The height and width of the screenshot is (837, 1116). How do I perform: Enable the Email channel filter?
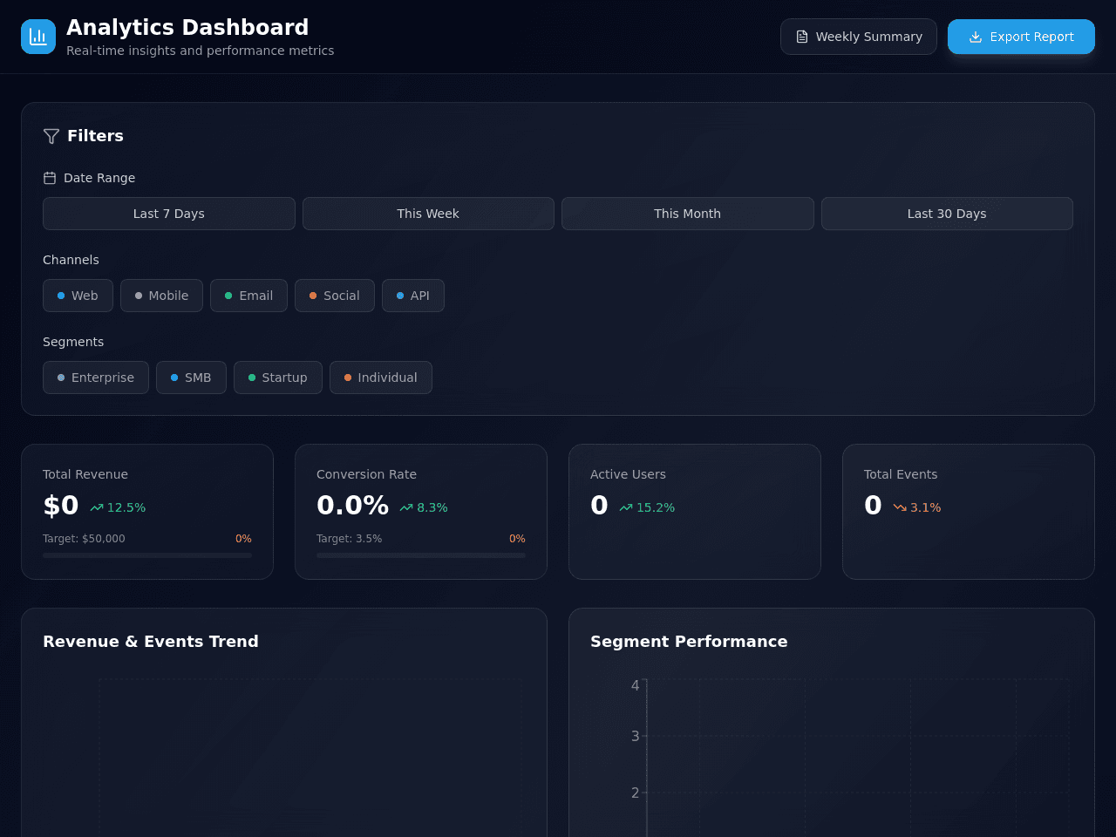tap(248, 296)
